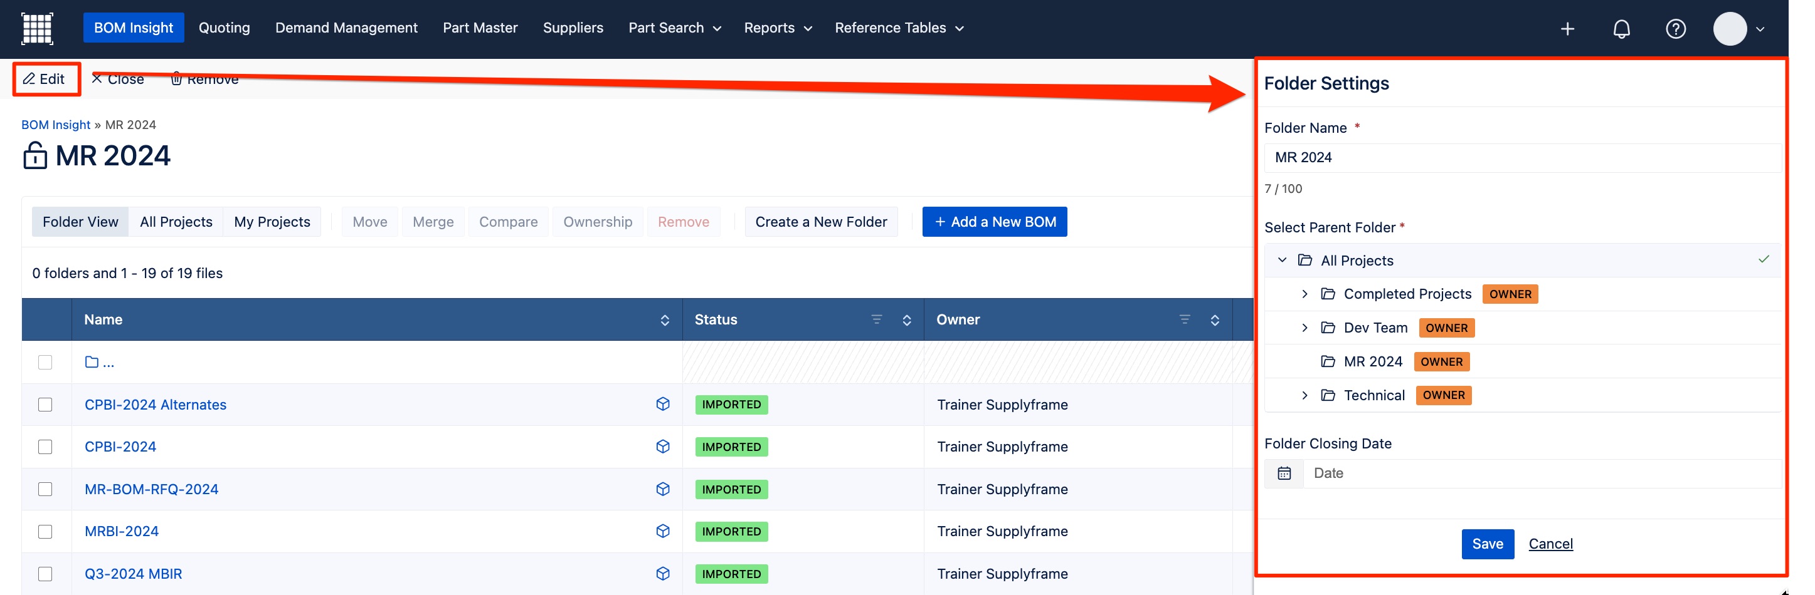Screen dimensions: 1815x595
Task: Check the box for MR-BOM-RFQ-2024
Action: (x=45, y=489)
